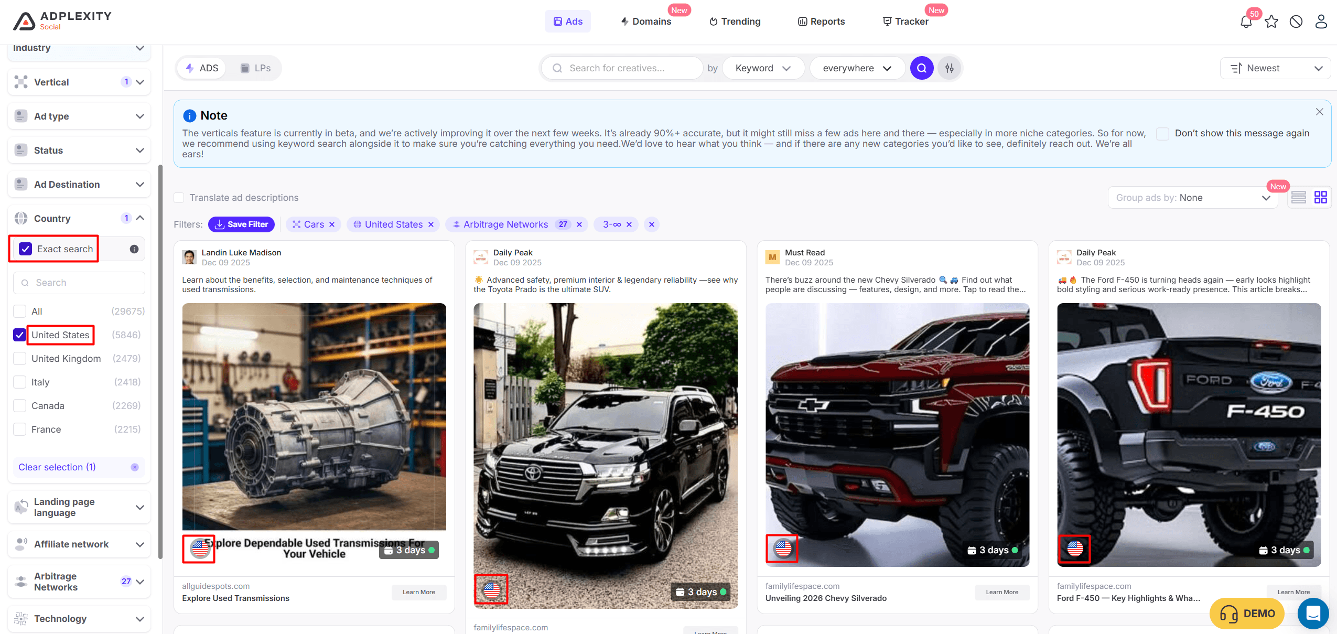This screenshot has height=634, width=1337.
Task: Click the notifications bell icon
Action: tap(1246, 22)
